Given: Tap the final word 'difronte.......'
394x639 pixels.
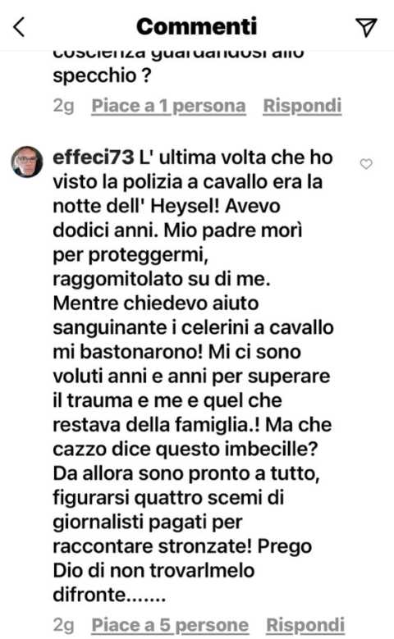Looking at the screenshot, I should (109, 595).
